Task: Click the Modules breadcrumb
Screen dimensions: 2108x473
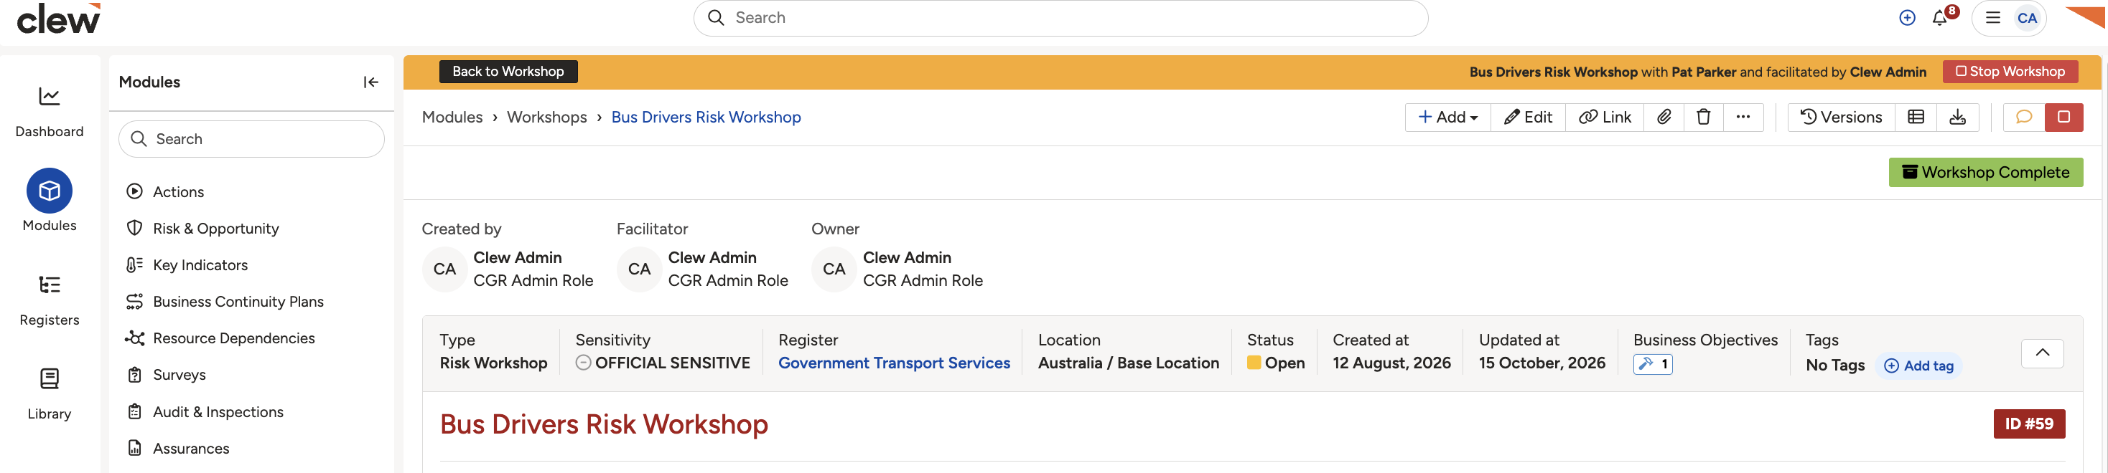Action: click(x=452, y=117)
